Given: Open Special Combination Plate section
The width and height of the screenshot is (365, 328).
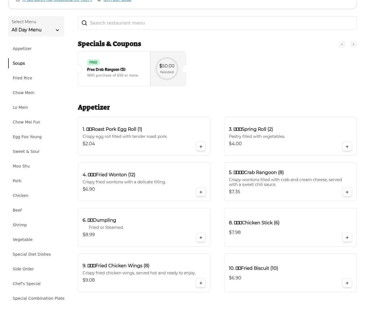Looking at the screenshot, I should 38,298.
